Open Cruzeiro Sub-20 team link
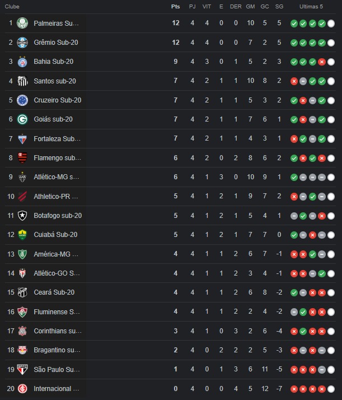Image resolution: width=342 pixels, height=400 pixels. coord(58,100)
